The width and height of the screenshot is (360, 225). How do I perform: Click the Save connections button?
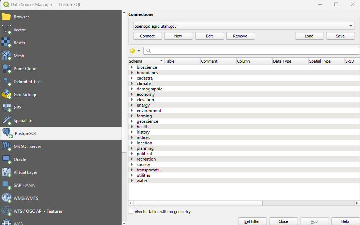(x=340, y=36)
